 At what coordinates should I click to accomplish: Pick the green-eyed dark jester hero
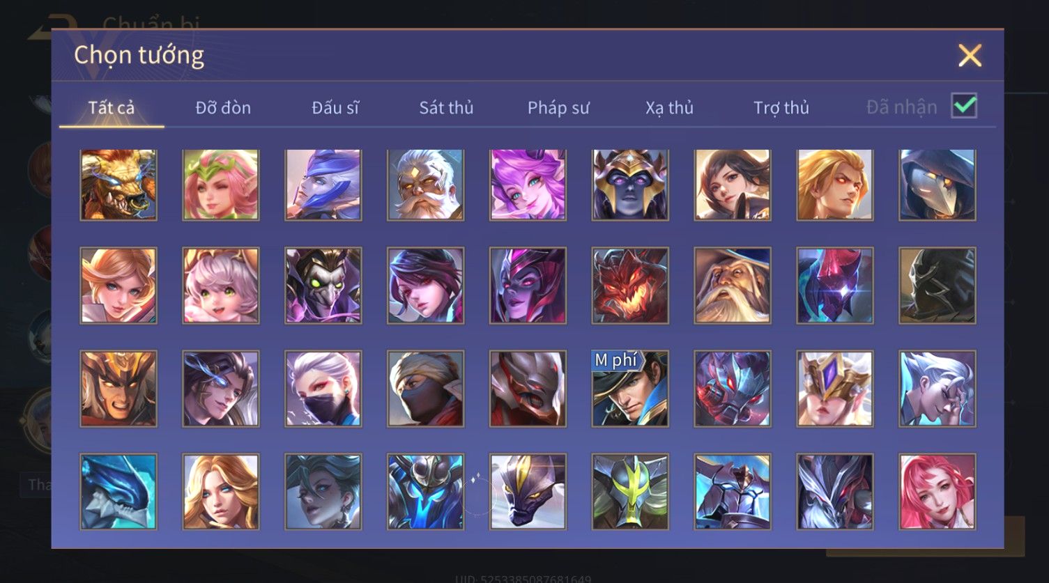click(323, 286)
